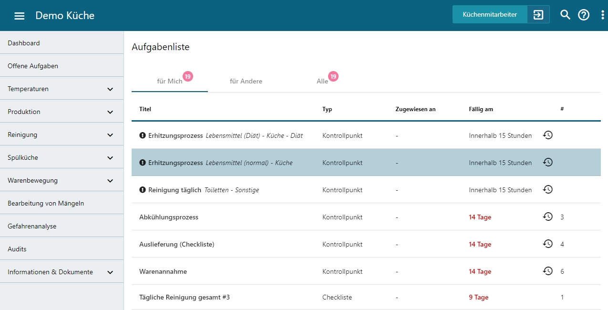
Task: Expand the Produktion sidebar section
Action: (110, 112)
